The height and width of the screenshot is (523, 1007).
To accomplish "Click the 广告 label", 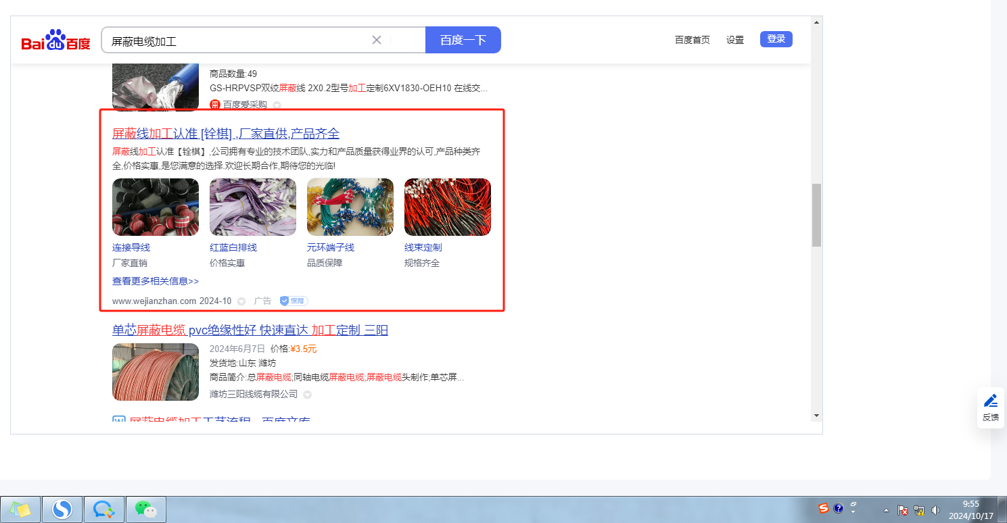I will click(x=262, y=301).
